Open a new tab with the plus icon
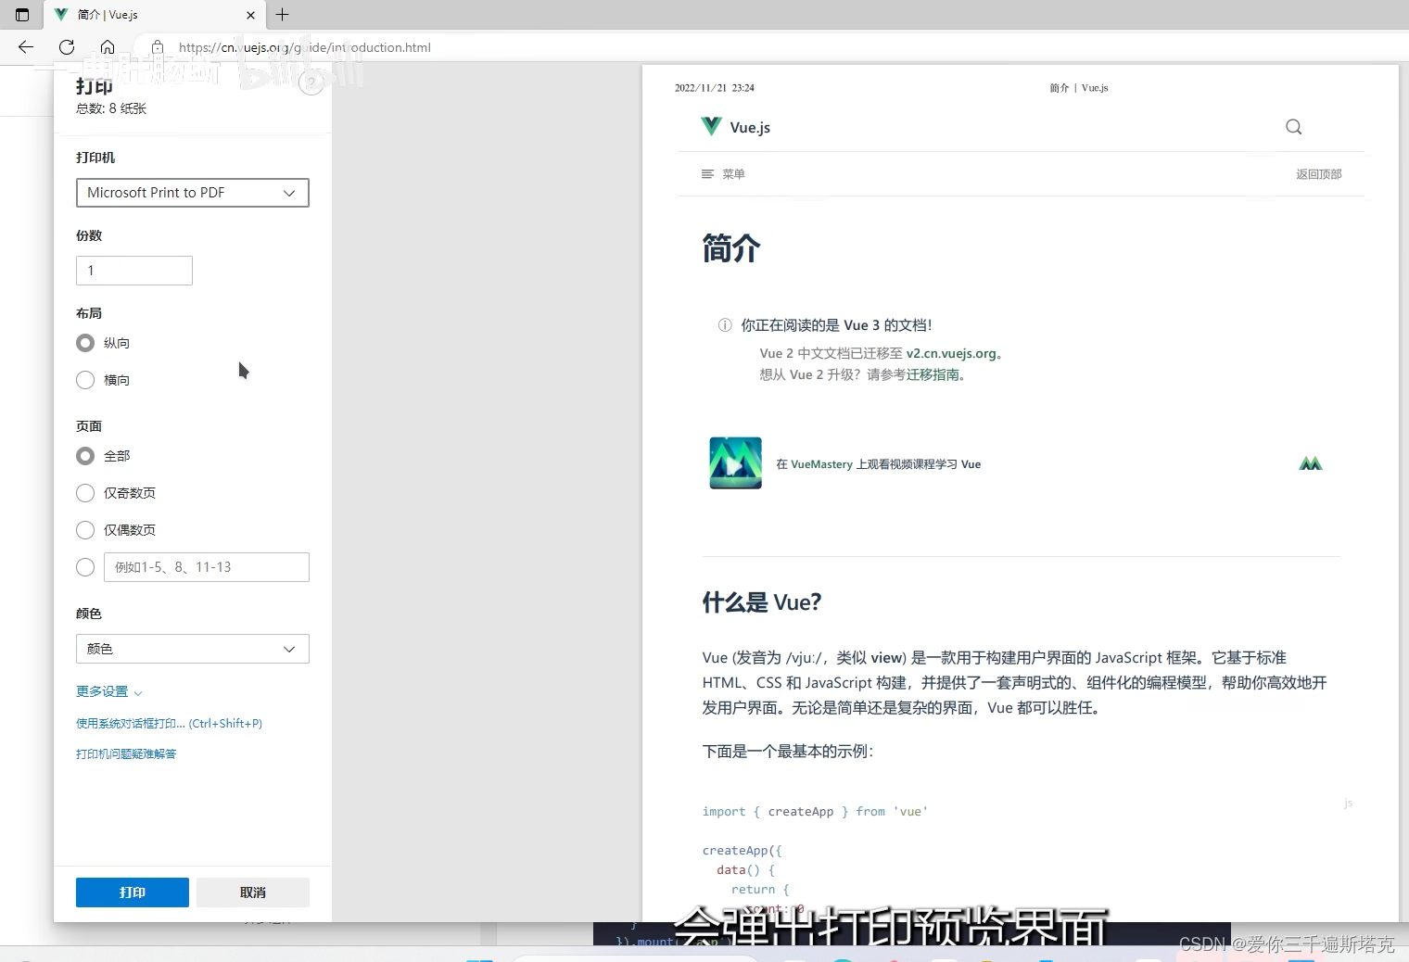1409x962 pixels. coord(282,15)
